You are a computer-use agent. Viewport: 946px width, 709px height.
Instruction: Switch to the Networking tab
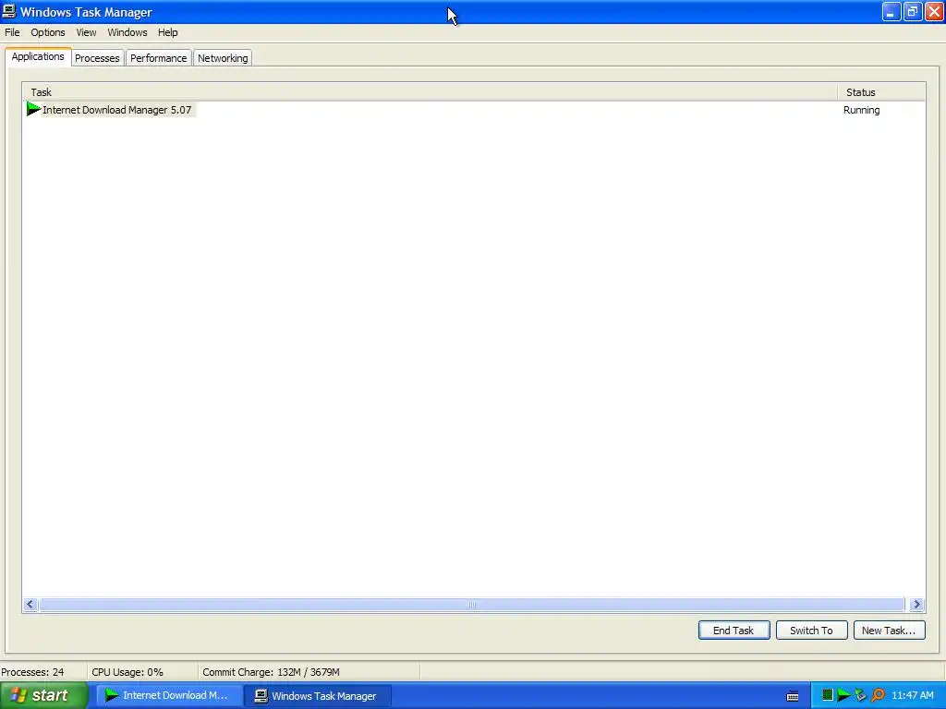(x=223, y=58)
